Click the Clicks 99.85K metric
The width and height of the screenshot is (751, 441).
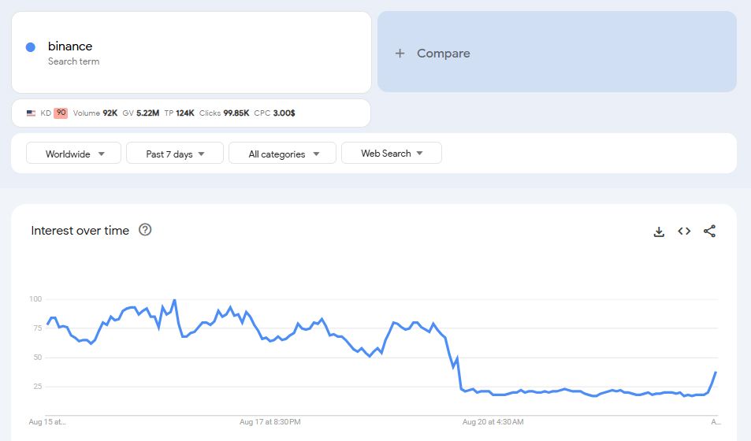click(x=224, y=113)
